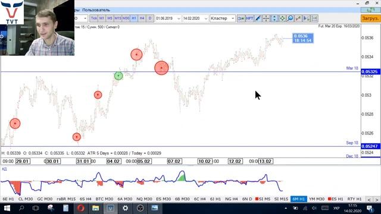The height and width of the screenshot is (214, 381).
Task: Click the 13.02 date label on axis
Action: (266, 161)
